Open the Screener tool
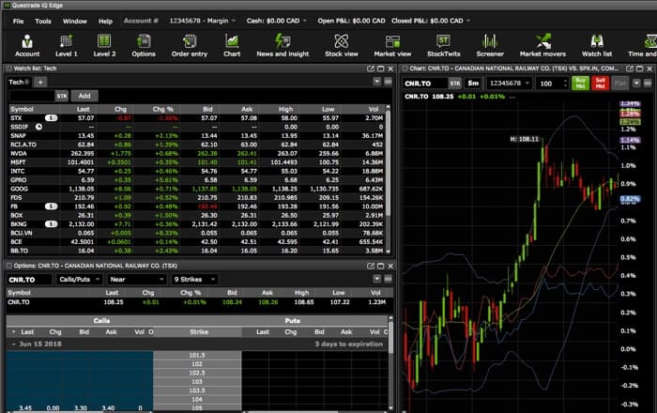Screen dimensions: 657x413 click(490, 46)
